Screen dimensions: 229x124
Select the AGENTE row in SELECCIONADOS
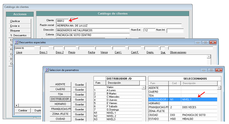183,88
